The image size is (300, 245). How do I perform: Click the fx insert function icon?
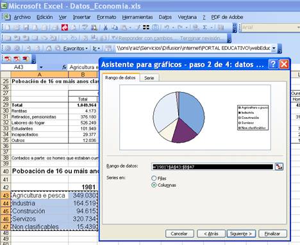64,67
